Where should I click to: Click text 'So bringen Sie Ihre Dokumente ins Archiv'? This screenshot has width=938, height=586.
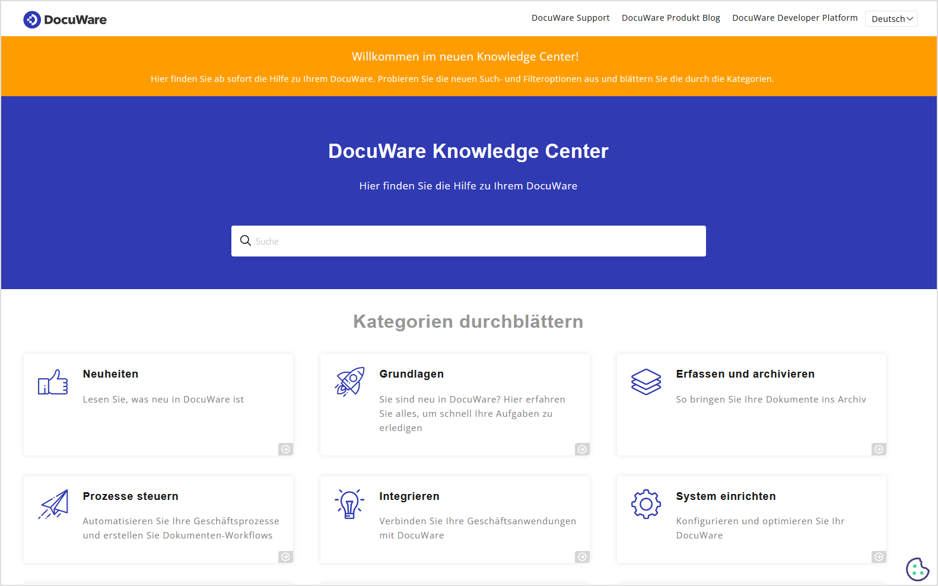(771, 400)
